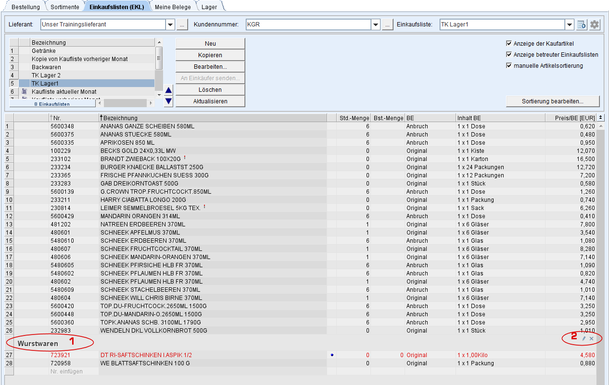Remove Wurstwaren group with the X icon
The height and width of the screenshot is (385, 609).
coord(592,339)
